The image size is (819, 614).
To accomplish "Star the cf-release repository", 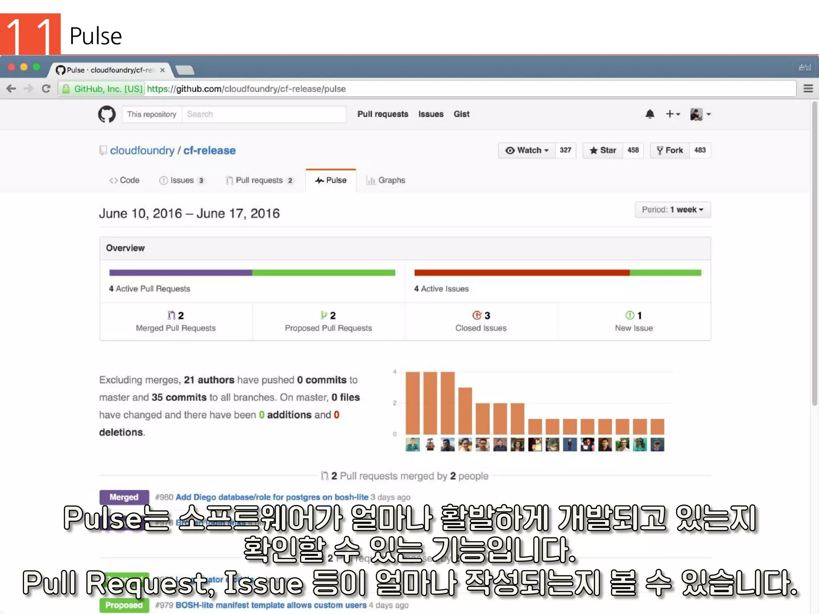I will point(603,150).
